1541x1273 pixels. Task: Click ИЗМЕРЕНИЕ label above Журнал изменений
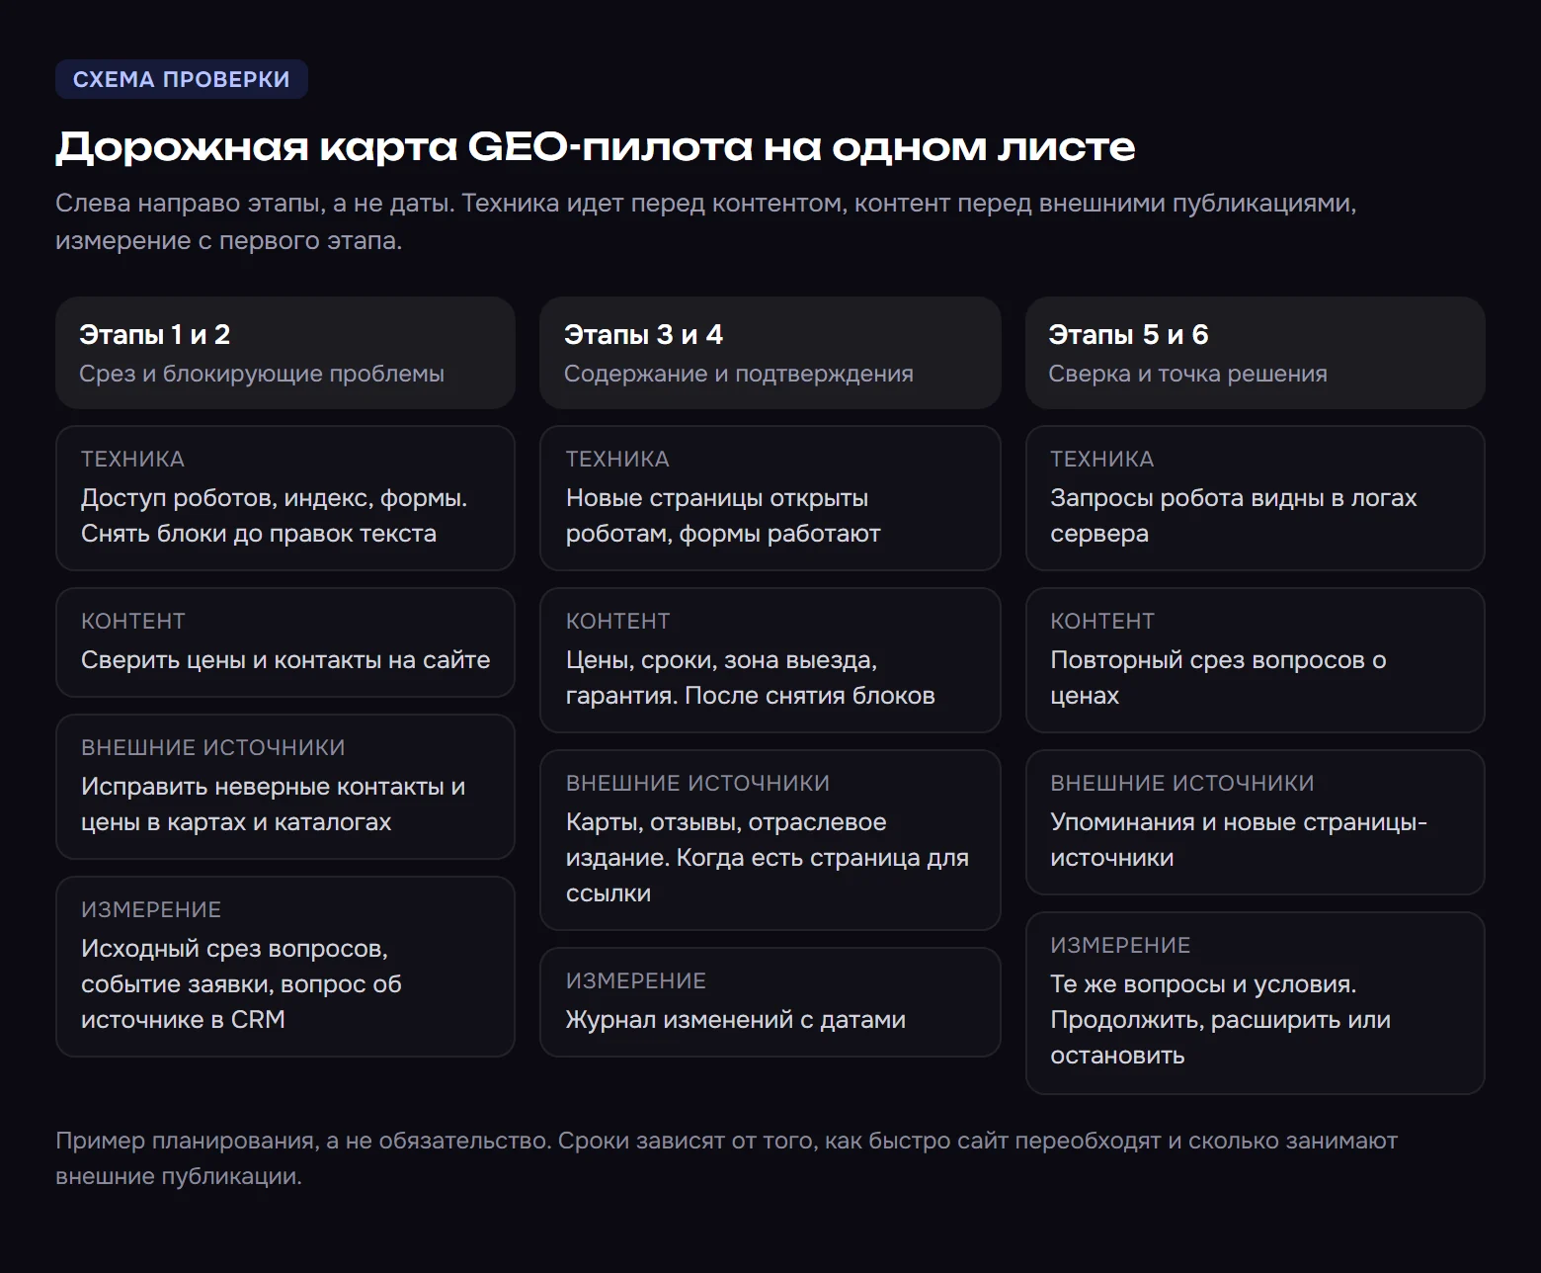[636, 980]
